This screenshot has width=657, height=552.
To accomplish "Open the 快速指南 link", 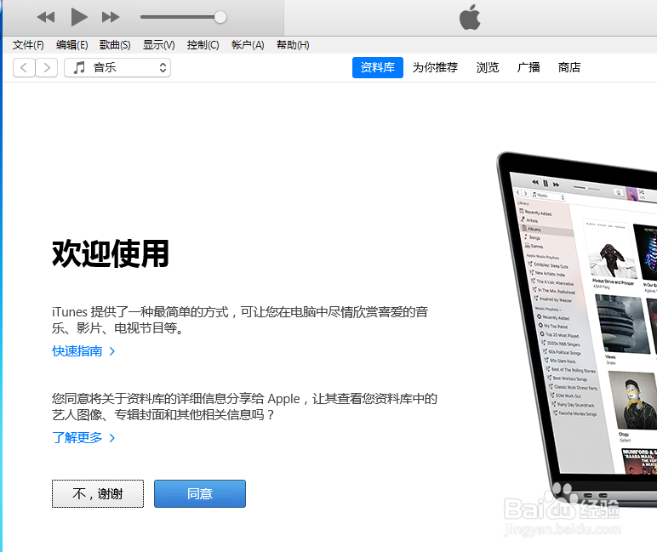I will pos(83,351).
